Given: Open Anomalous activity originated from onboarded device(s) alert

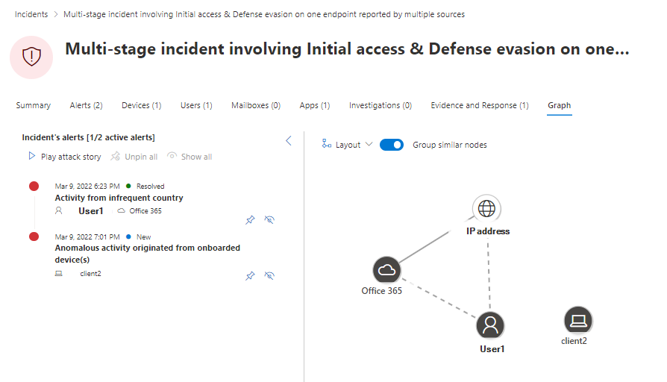Looking at the screenshot, I should 147,254.
